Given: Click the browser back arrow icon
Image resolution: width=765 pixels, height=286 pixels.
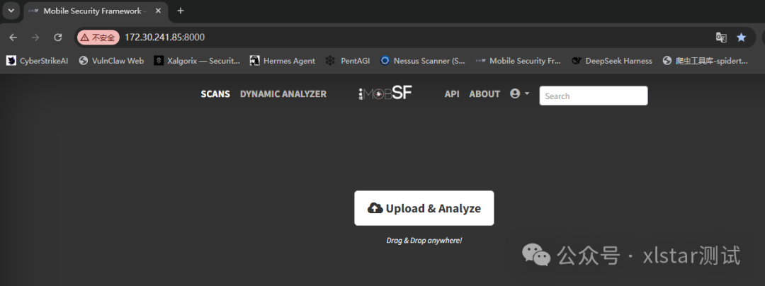Looking at the screenshot, I should click(13, 38).
